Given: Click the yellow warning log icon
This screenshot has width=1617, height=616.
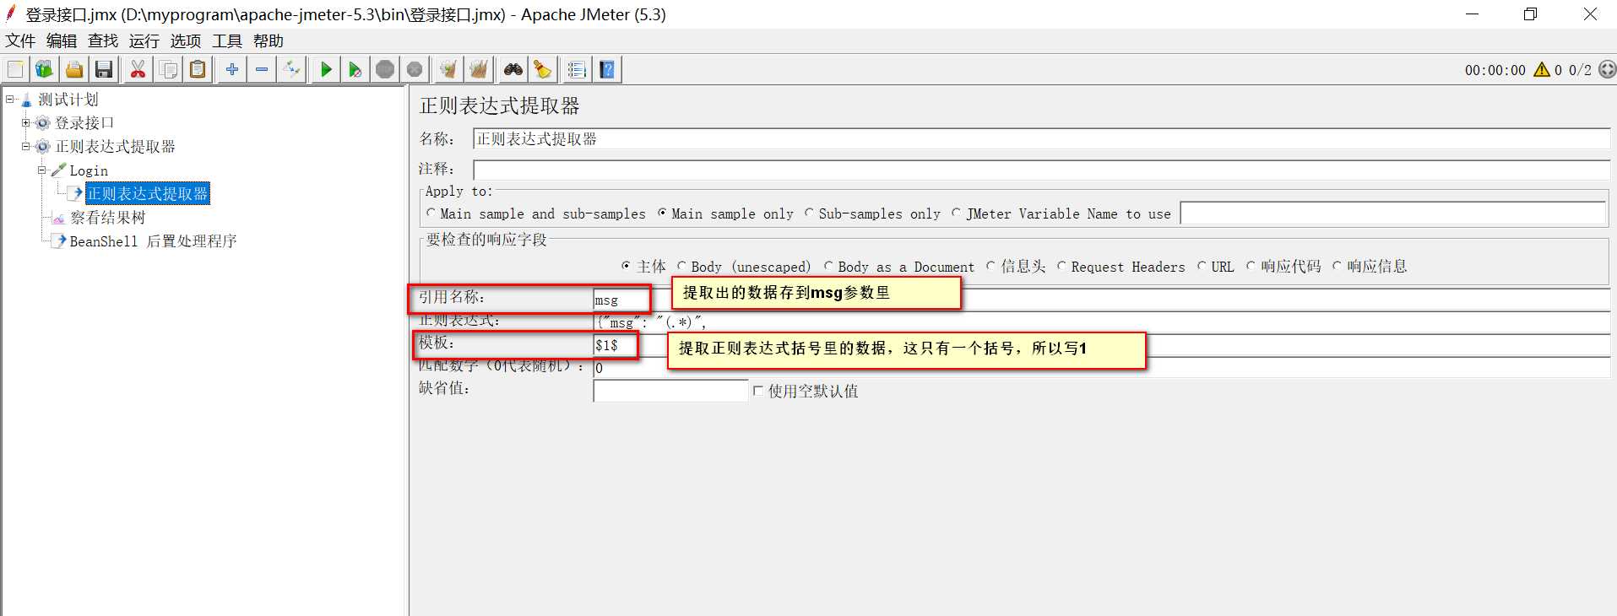Looking at the screenshot, I should [1542, 69].
